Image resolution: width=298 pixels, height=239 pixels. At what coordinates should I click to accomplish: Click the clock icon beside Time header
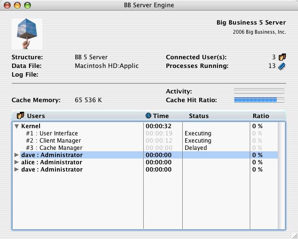148,116
